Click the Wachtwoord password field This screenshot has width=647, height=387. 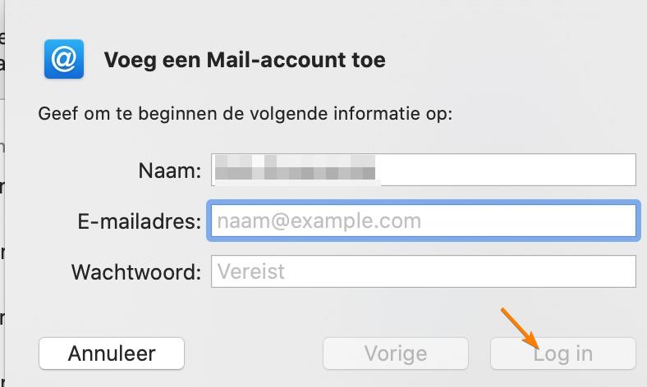424,271
